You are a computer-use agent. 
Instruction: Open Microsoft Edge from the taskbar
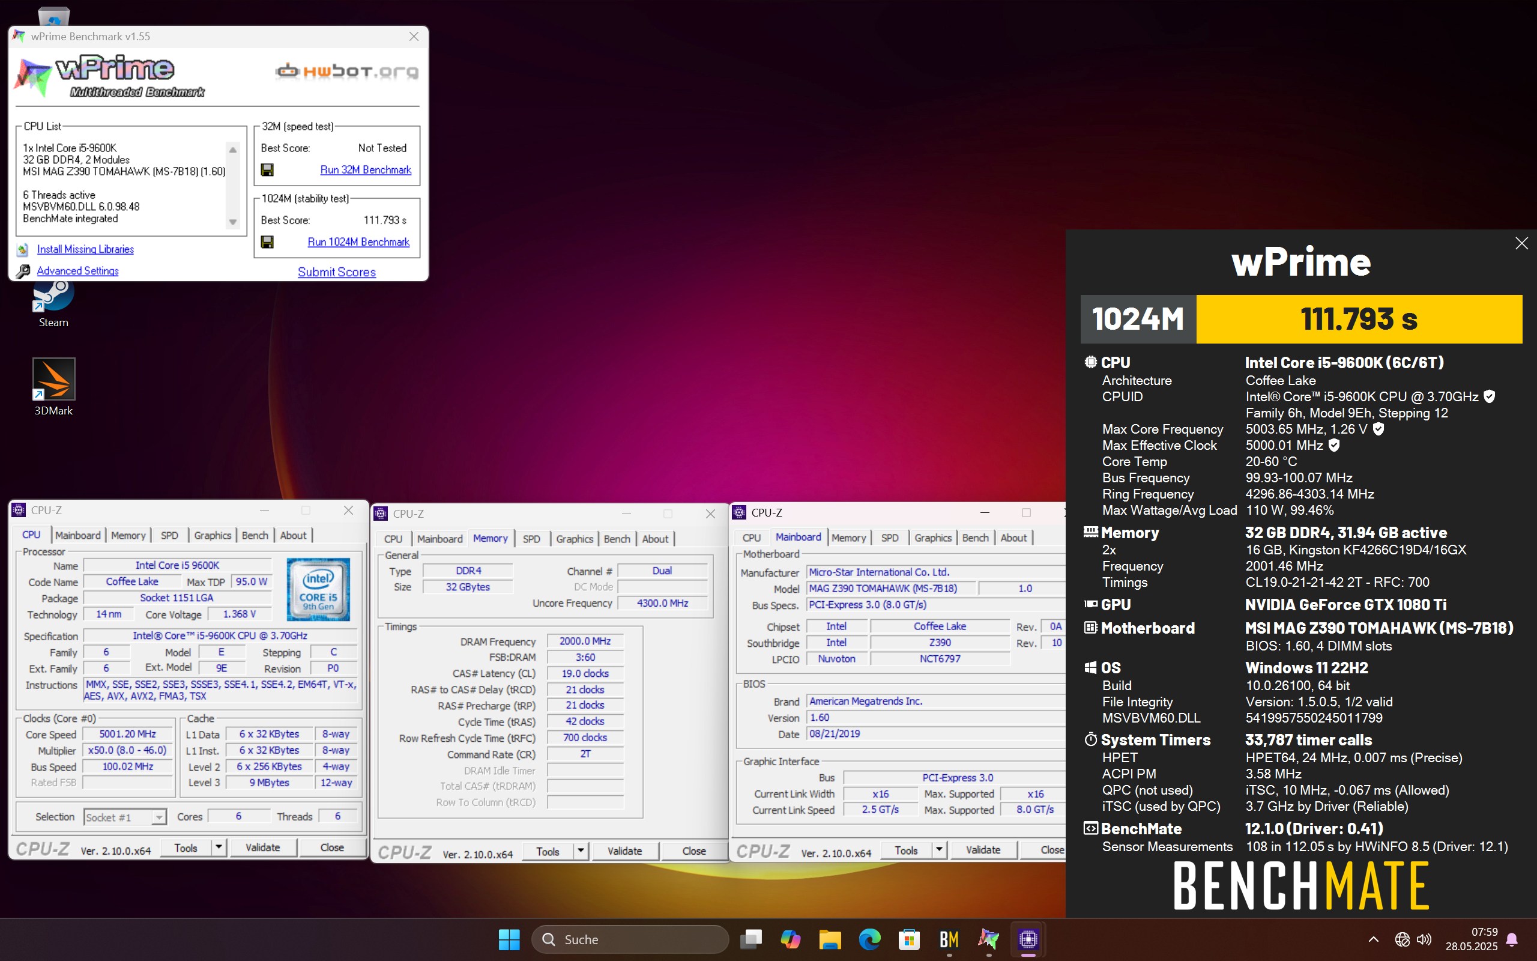[869, 939]
